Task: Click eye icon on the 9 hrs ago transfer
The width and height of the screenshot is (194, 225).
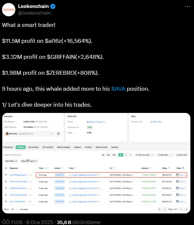Action: pyautogui.click(x=6, y=175)
